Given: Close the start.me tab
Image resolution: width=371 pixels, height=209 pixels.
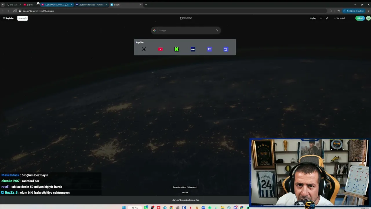Looking at the screenshot, I should (141, 5).
